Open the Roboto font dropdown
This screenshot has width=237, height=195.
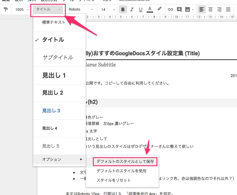pos(81,9)
